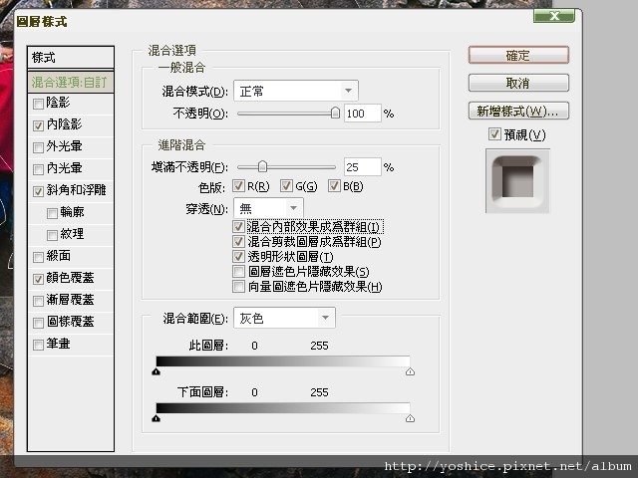Open the 內陰影 settings panel by its label
638x478 pixels.
click(64, 124)
